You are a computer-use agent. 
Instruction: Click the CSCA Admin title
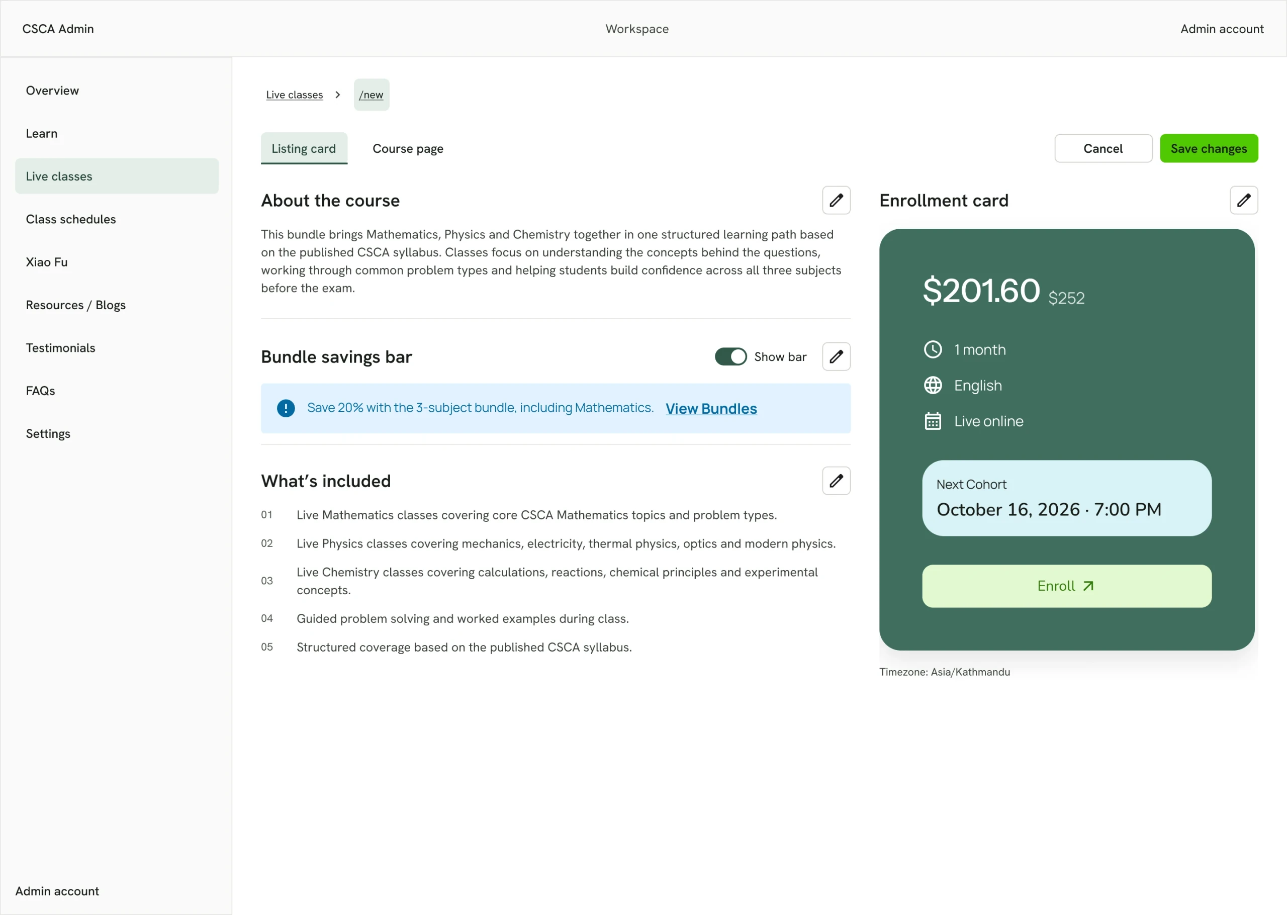click(58, 29)
